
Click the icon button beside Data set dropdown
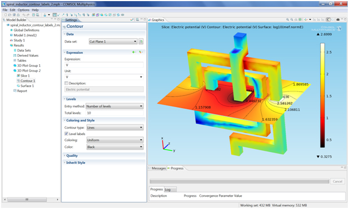141,41
